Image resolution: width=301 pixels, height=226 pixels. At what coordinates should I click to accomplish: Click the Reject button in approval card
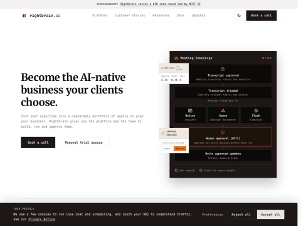167,149
